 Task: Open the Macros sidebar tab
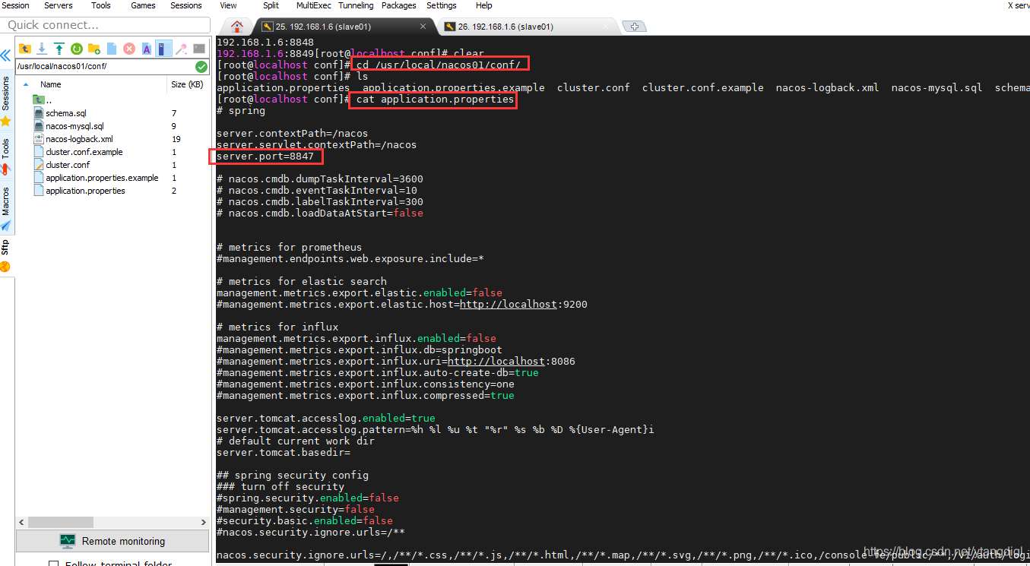click(x=6, y=208)
